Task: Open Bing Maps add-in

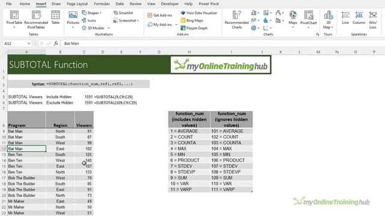Action: tap(192, 20)
